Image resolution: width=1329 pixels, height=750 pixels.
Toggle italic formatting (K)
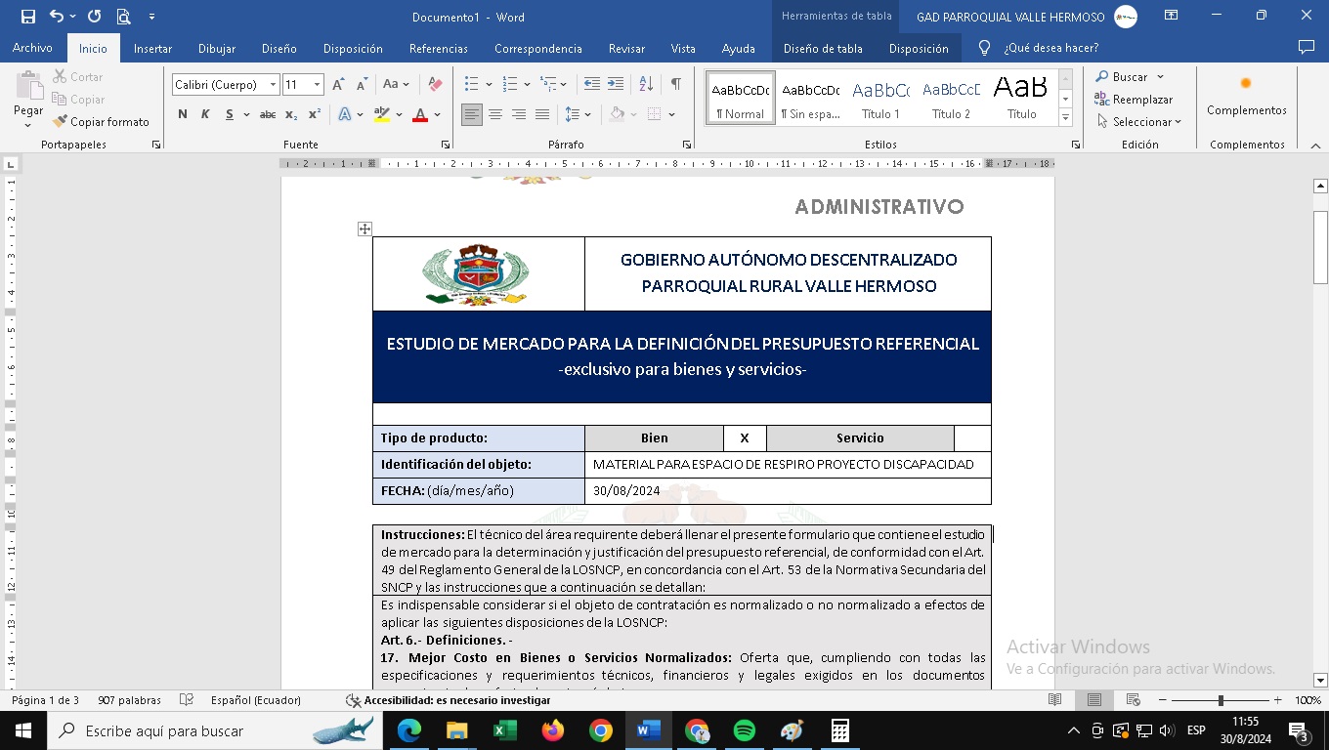(205, 114)
